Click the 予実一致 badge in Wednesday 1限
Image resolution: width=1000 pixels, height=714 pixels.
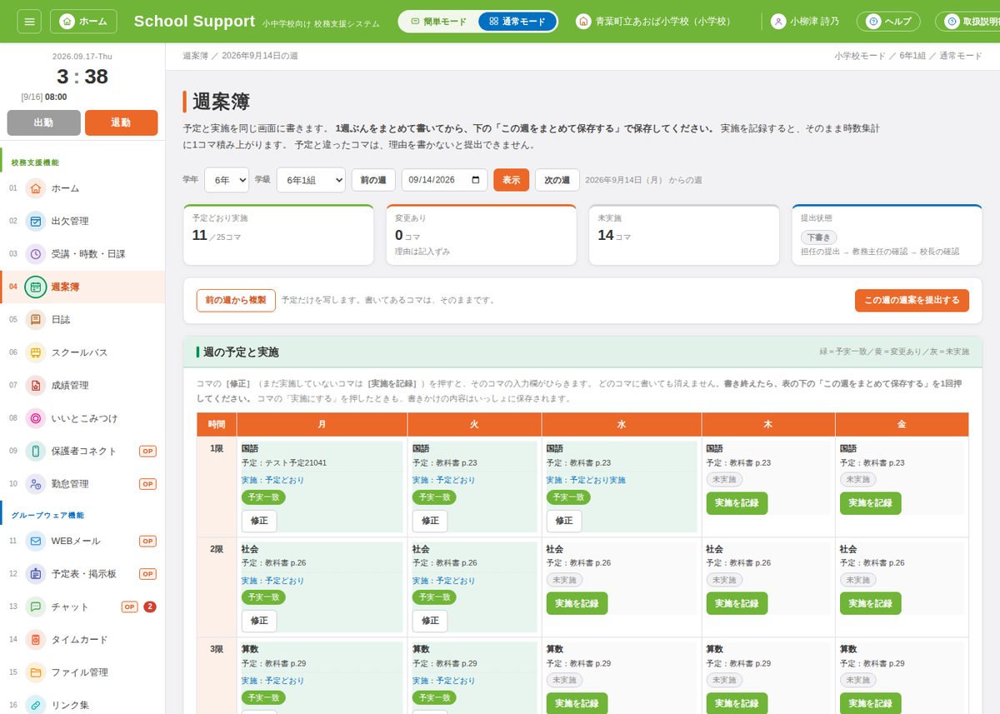coord(568,497)
